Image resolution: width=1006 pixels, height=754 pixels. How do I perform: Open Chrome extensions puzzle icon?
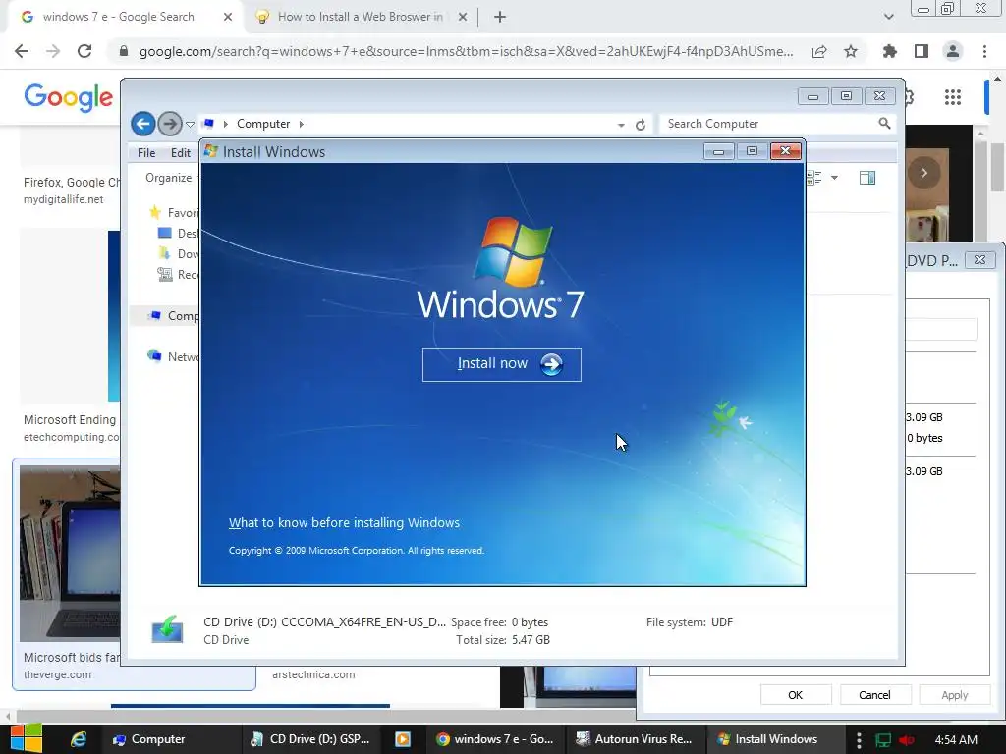click(890, 51)
